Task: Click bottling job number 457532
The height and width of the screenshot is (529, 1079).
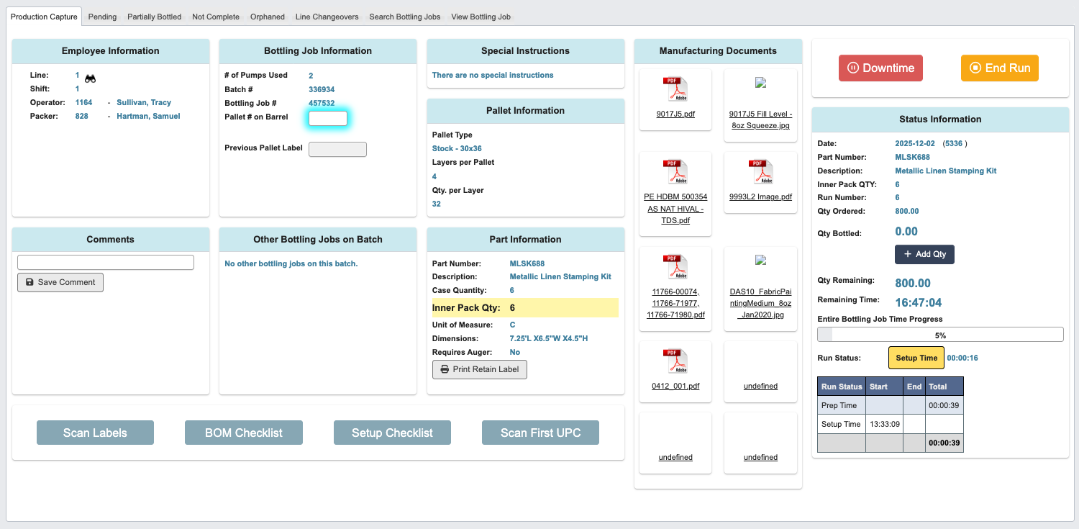Action: 322,103
